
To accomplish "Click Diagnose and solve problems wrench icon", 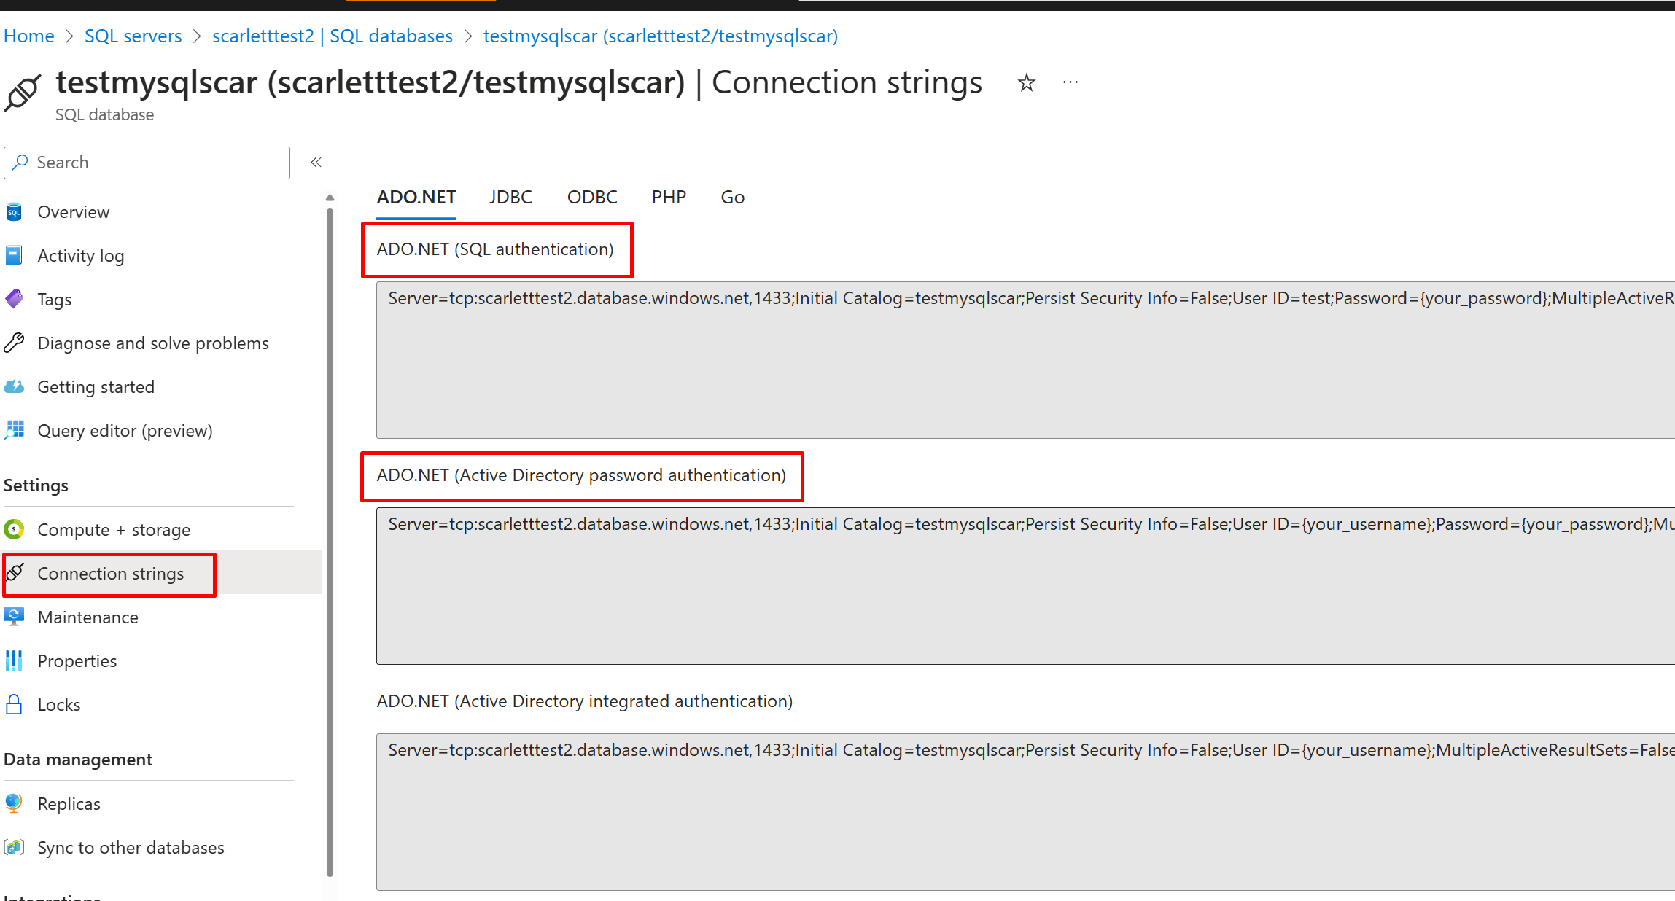I will (x=14, y=343).
